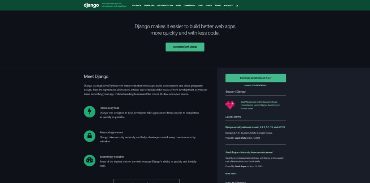Click the Donate heart link in header
Image resolution: width=370 pixels, height=183 pixels.
tap(228, 5)
